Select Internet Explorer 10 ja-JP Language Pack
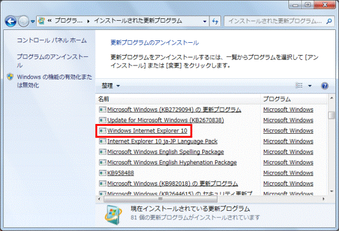This screenshot has height=231, width=339. [x=162, y=141]
